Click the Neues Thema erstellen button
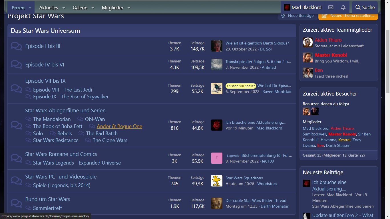 point(348,16)
